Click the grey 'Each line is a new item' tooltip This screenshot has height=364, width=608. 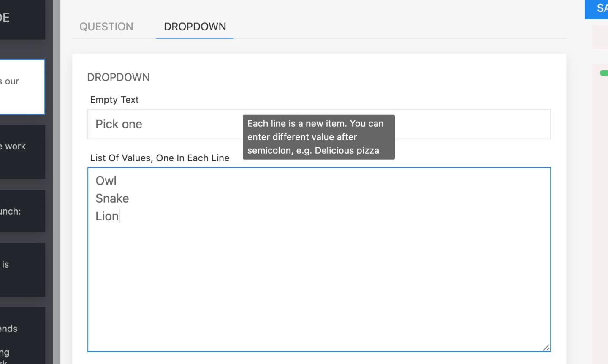[x=318, y=137]
